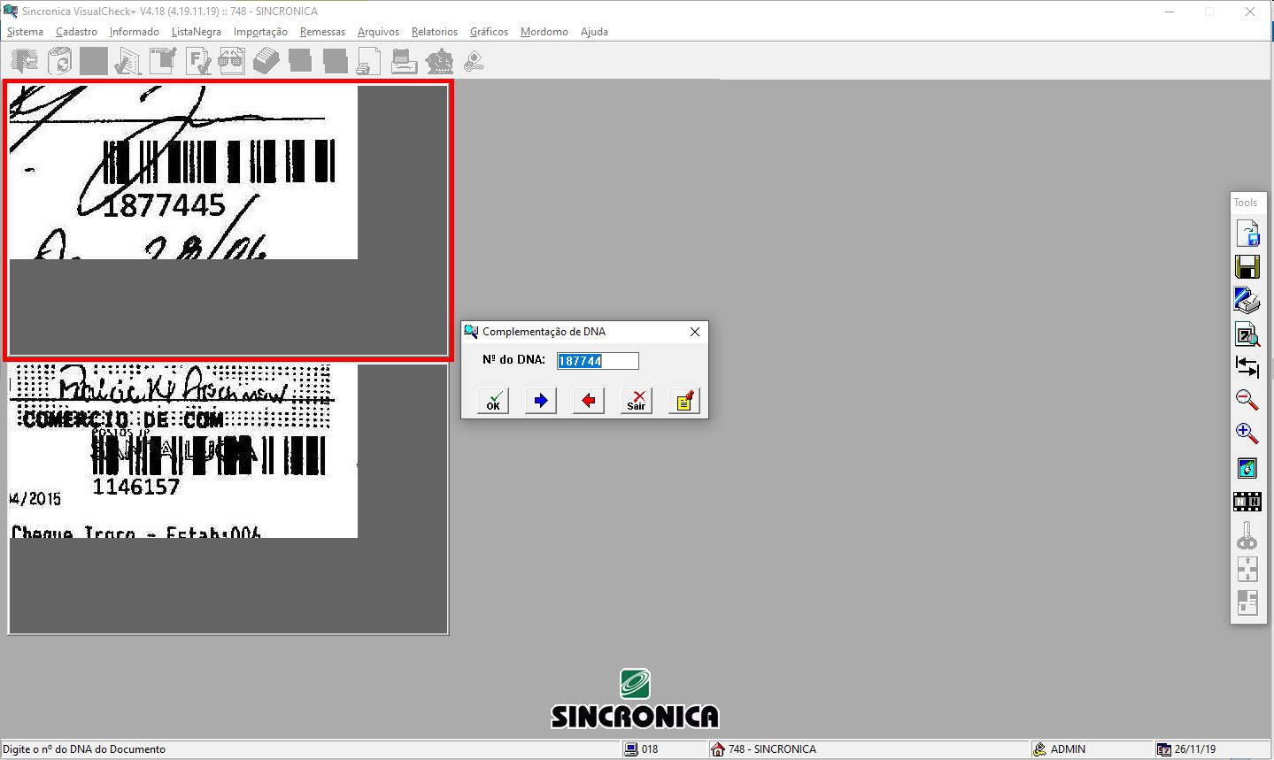Open the Cadastro menu
Viewport: 1274px width, 760px height.
pyautogui.click(x=76, y=32)
